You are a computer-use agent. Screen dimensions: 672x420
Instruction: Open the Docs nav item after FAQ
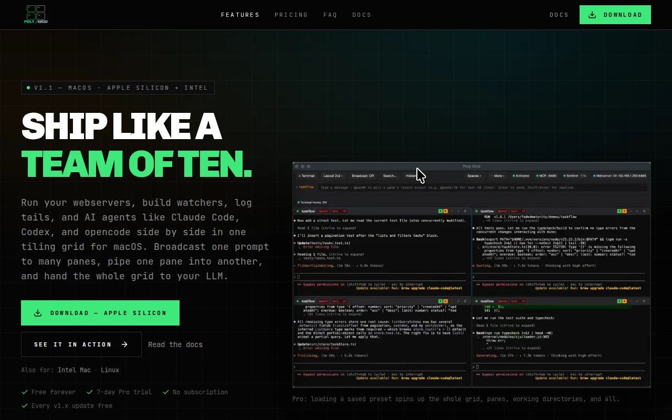362,15
